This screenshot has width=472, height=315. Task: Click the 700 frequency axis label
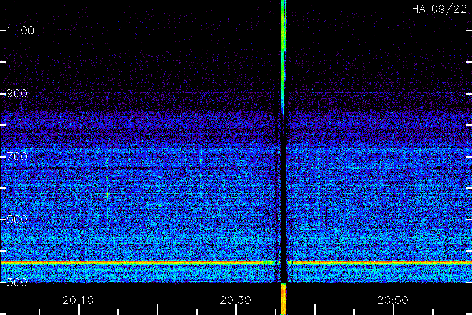(17, 156)
